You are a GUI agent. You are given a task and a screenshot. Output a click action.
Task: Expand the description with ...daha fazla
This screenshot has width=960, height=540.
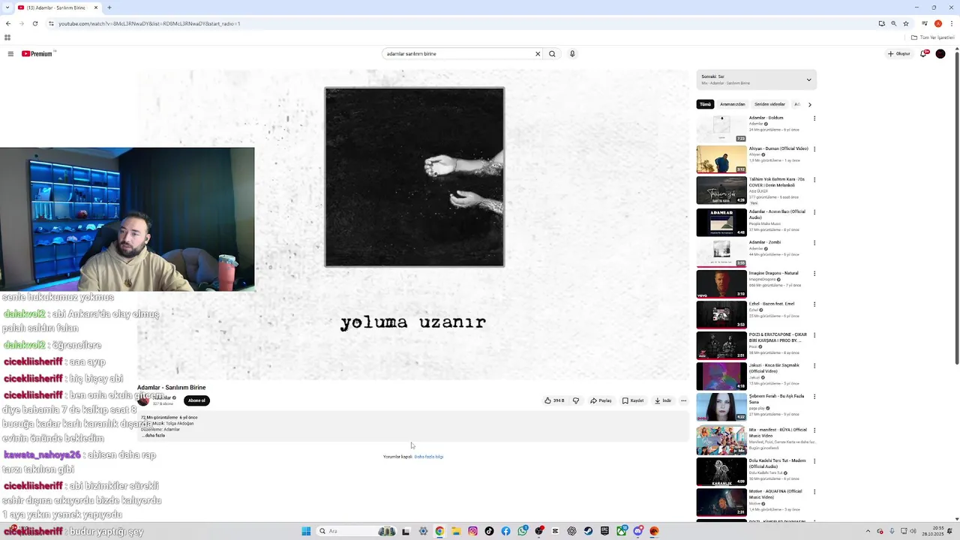154,436
